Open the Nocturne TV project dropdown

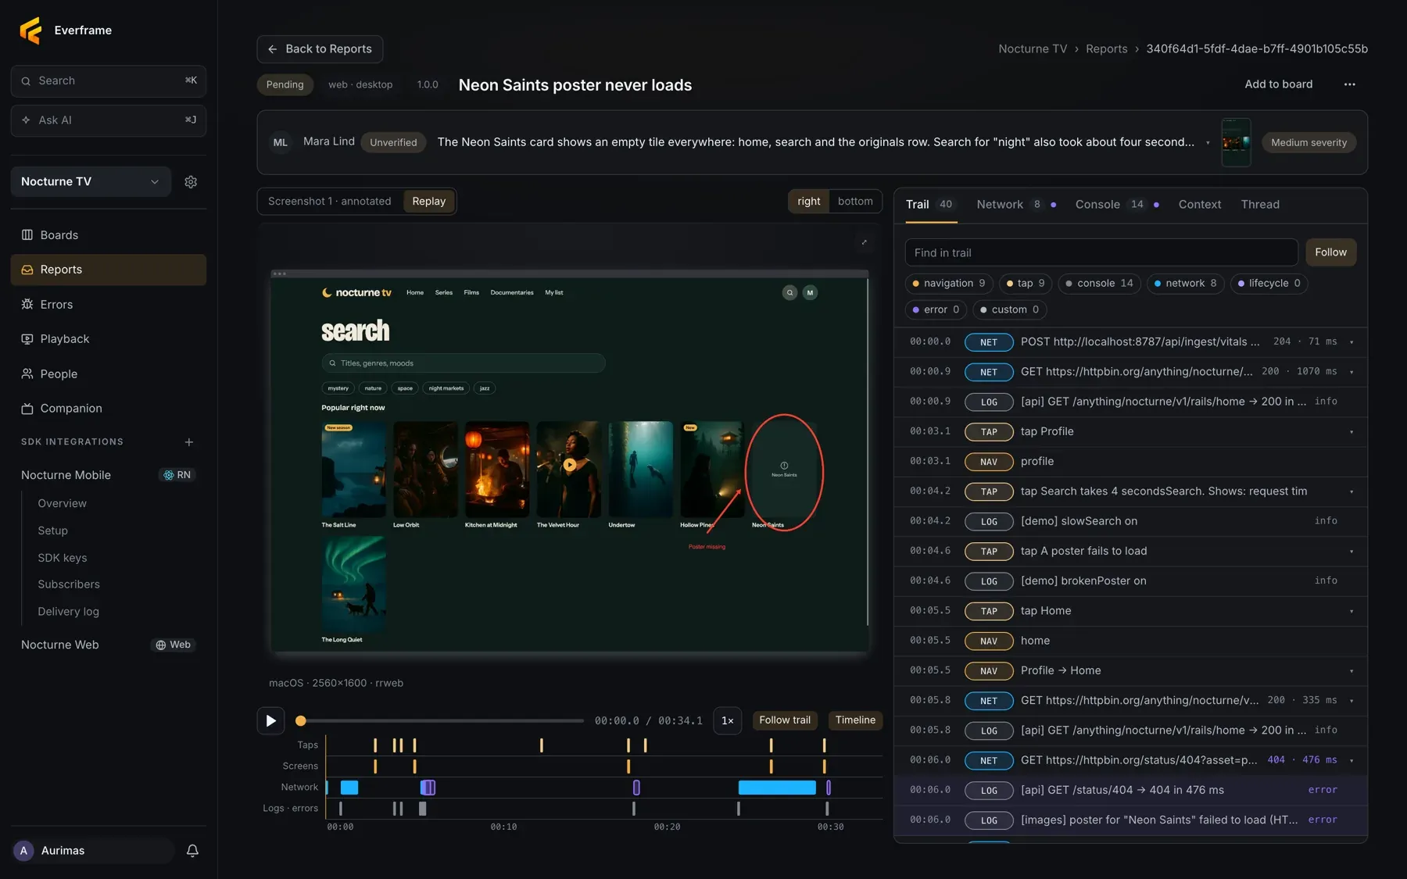[91, 181]
